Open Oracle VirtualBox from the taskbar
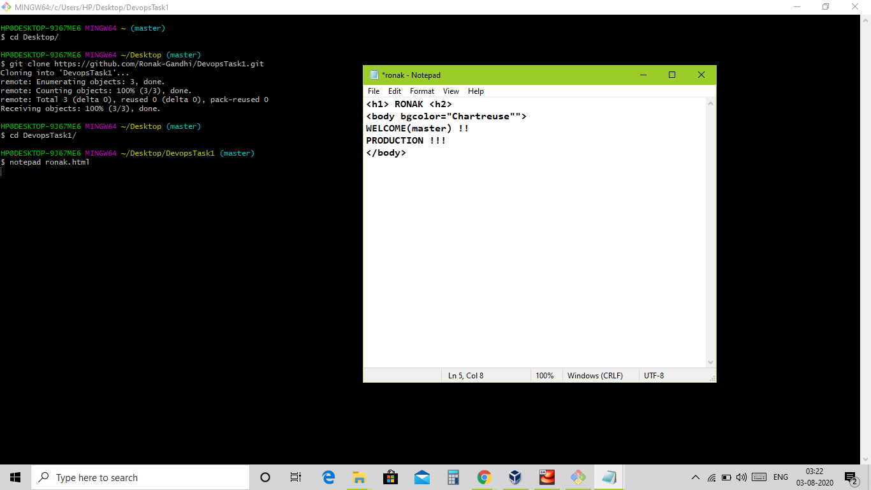 click(x=515, y=477)
